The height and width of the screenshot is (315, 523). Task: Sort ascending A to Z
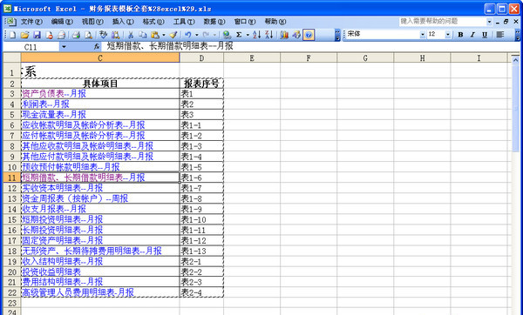click(x=257, y=35)
